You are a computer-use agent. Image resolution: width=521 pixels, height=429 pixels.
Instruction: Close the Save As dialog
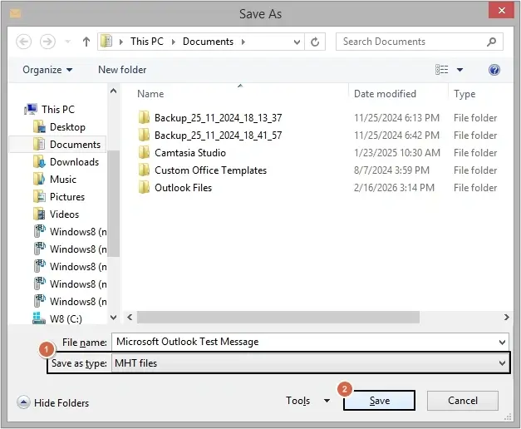coord(501,10)
